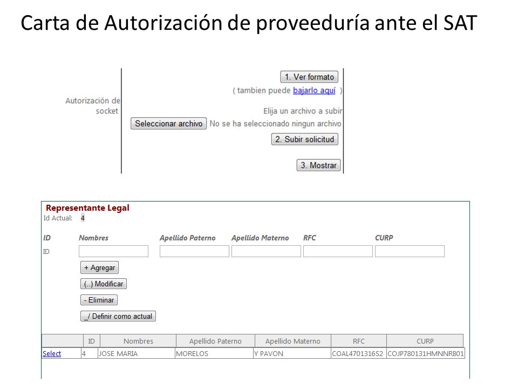Click the '1. Ver formato' button
This screenshot has height=389, width=518.
tap(309, 77)
